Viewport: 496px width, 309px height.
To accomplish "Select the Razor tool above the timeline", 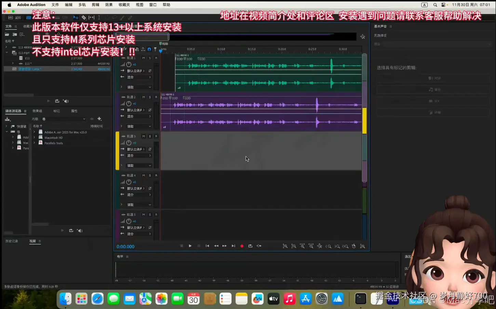I will (x=84, y=17).
